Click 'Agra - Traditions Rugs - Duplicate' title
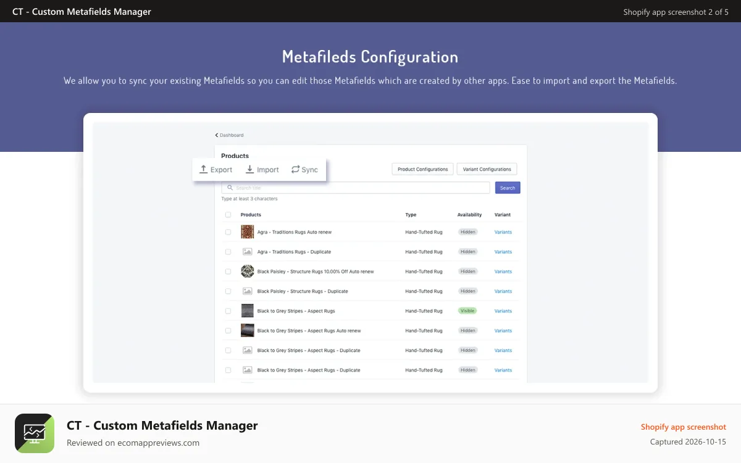The height and width of the screenshot is (463, 741). click(294, 252)
